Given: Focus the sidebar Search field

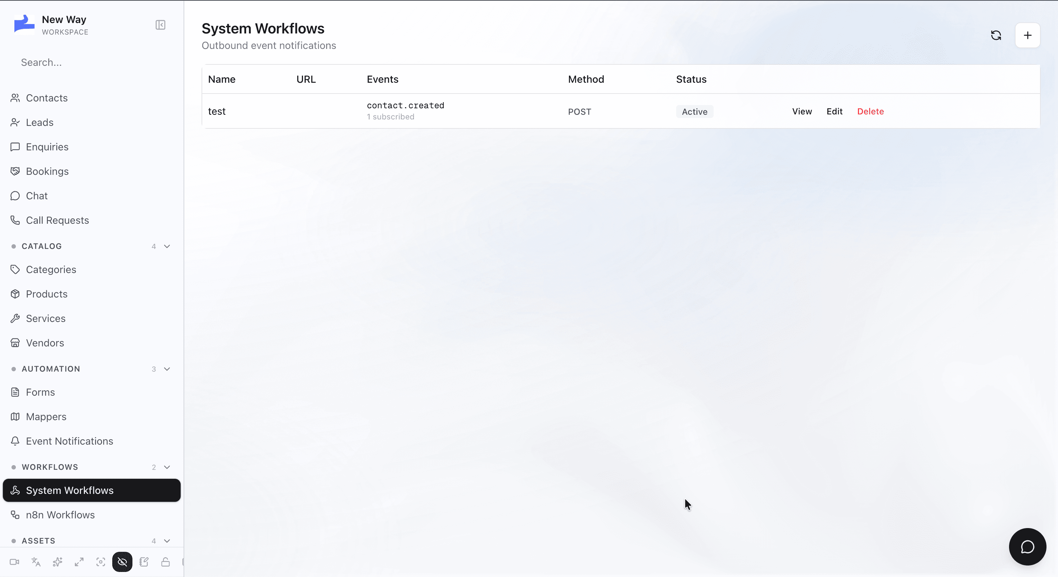Looking at the screenshot, I should pyautogui.click(x=92, y=63).
